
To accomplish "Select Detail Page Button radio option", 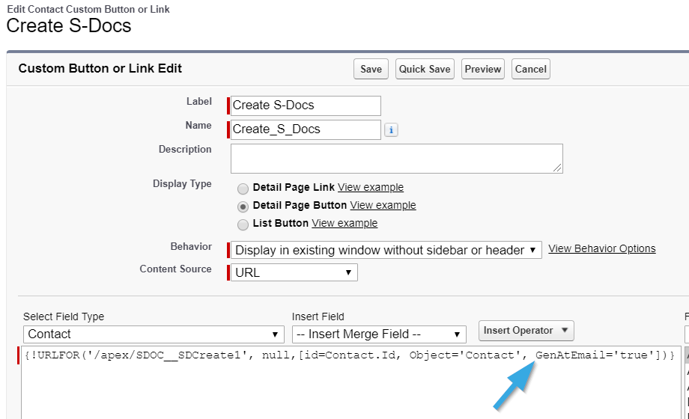I will pos(243,207).
